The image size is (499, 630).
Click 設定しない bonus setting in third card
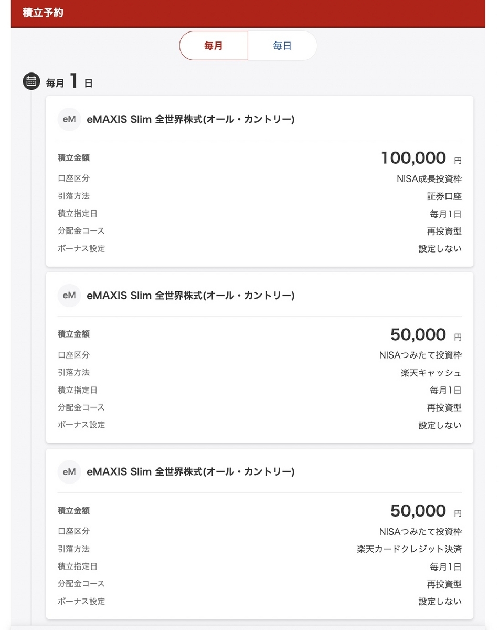point(440,602)
